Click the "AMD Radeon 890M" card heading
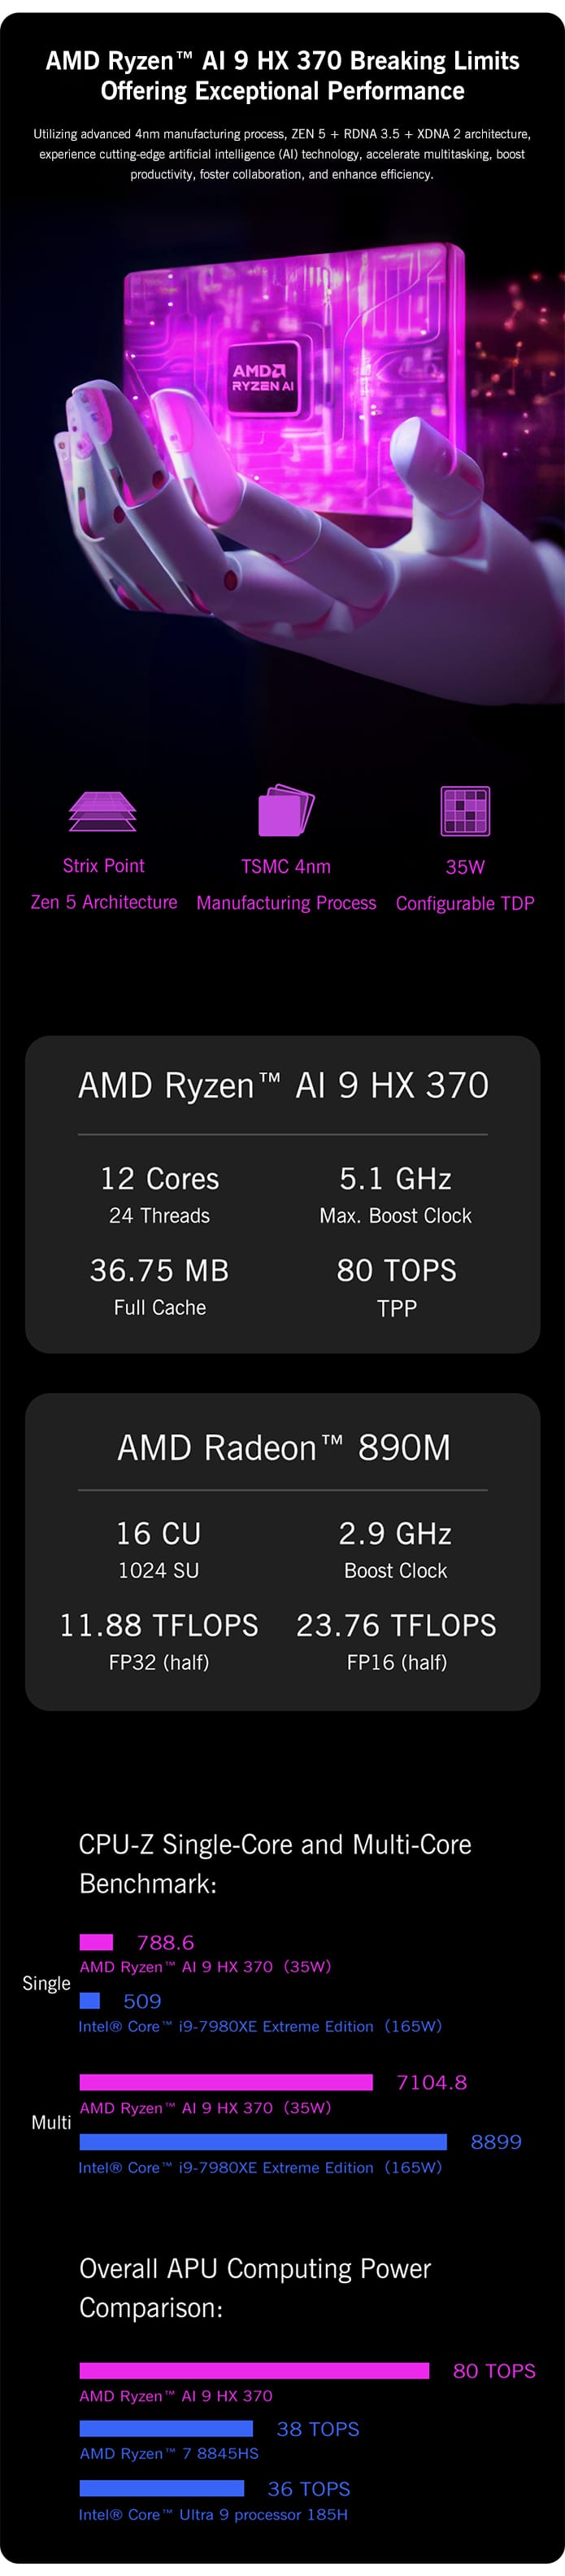 283,1447
